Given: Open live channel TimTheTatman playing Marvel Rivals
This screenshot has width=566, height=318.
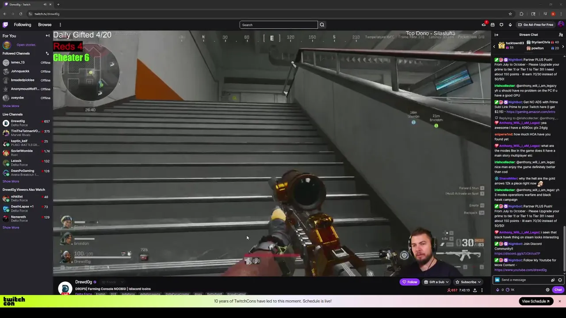Looking at the screenshot, I should tap(26, 133).
